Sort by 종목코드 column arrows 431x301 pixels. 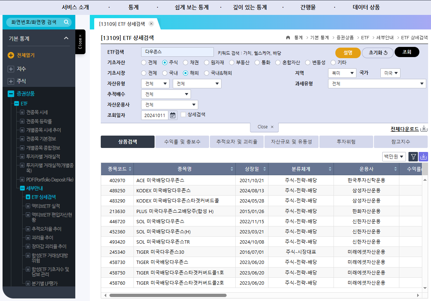[130, 169]
